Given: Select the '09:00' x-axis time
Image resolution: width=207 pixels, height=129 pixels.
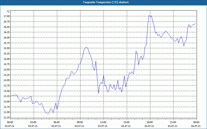Looking at the screenshot, I should pyautogui.click(x=79, y=122).
